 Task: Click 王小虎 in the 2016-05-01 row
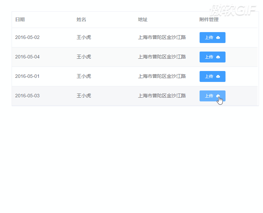pos(84,76)
